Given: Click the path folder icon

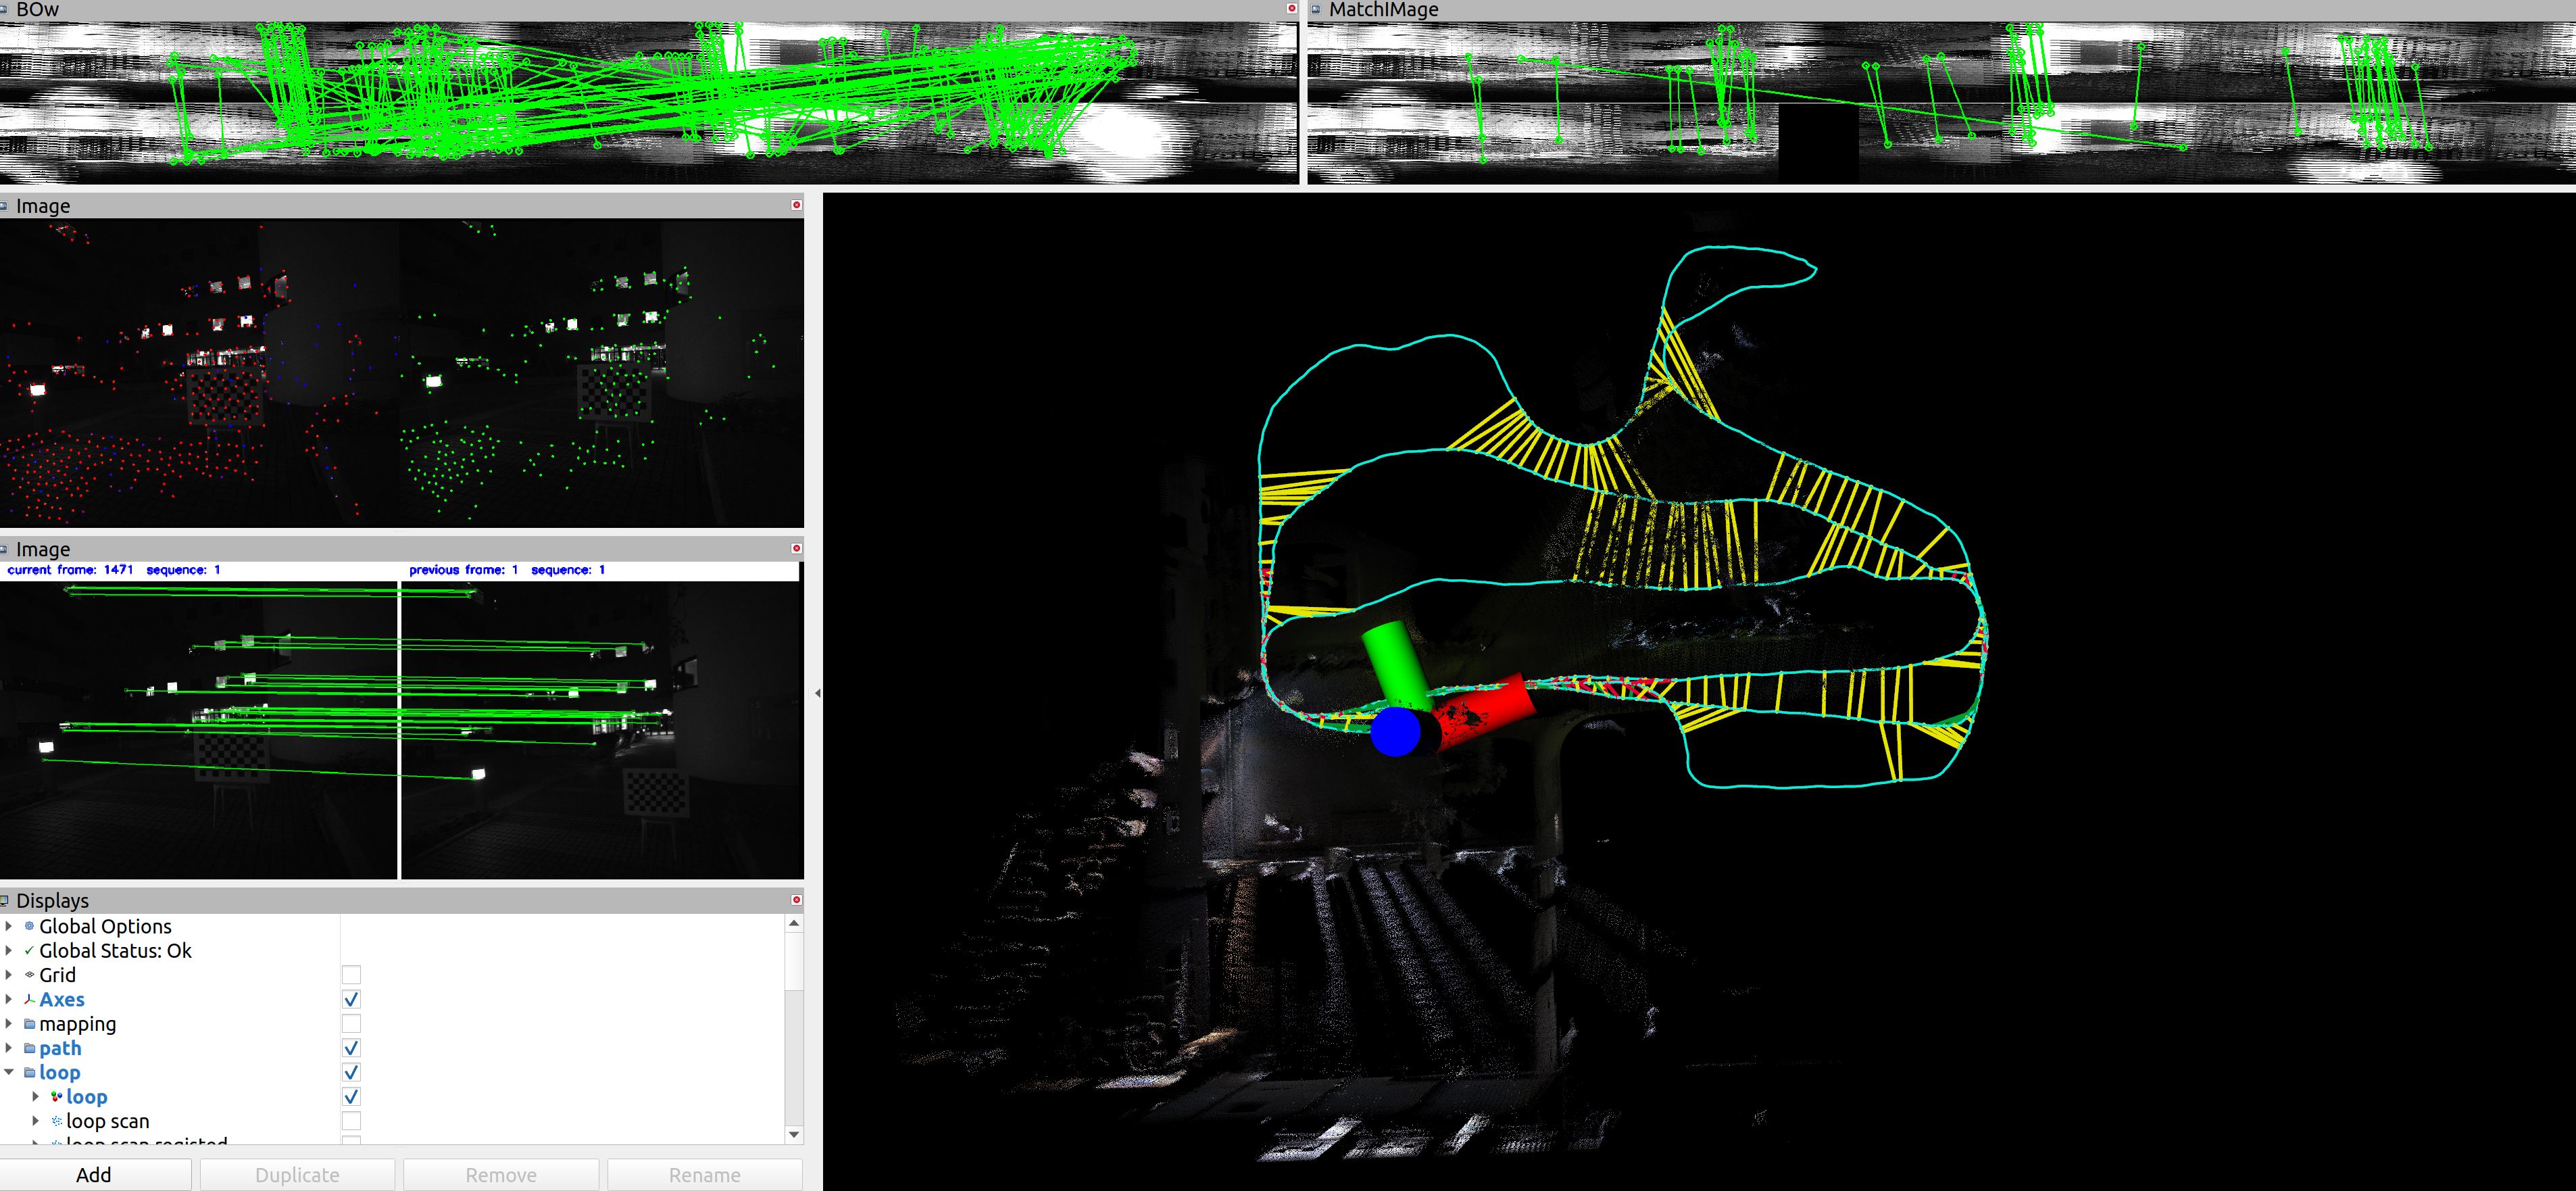Looking at the screenshot, I should pos(29,1048).
